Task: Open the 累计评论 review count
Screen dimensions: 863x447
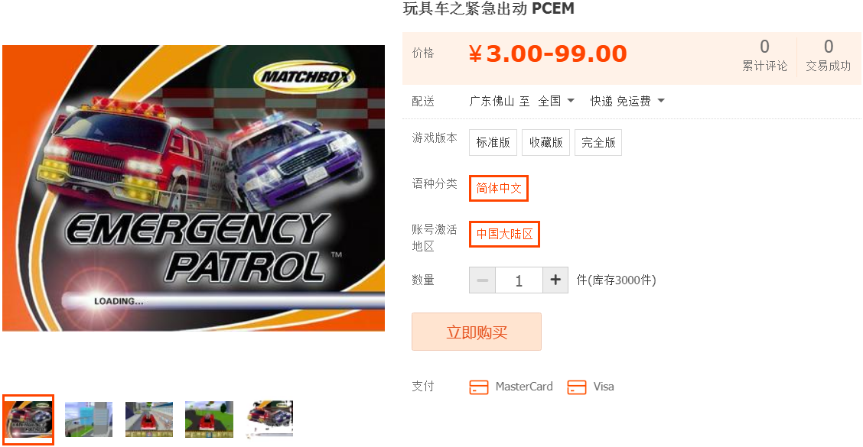Action: click(x=764, y=56)
